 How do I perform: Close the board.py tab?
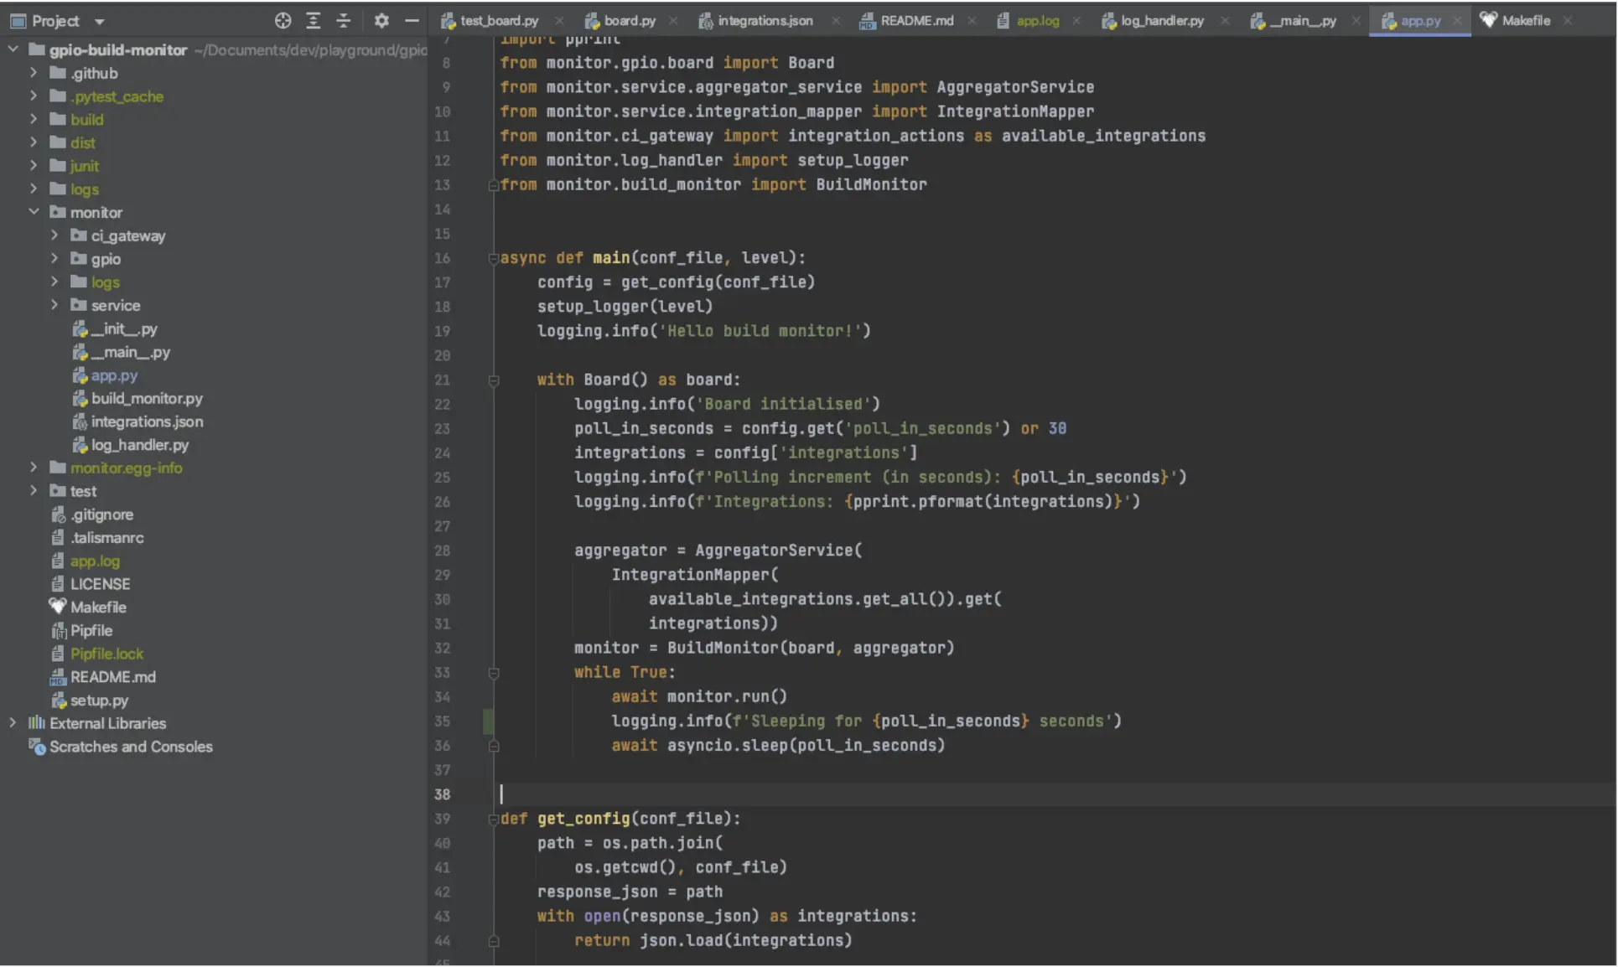(673, 21)
